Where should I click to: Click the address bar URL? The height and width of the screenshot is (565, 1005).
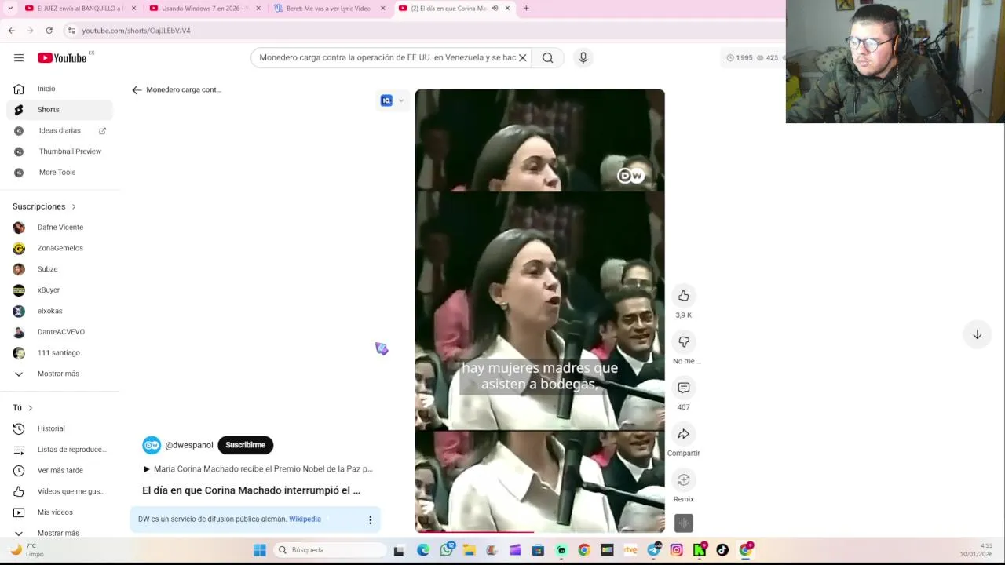tap(136, 31)
